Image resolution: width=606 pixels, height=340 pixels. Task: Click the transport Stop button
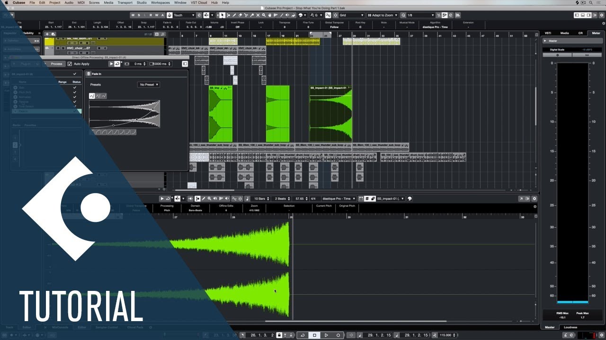tap(314, 335)
